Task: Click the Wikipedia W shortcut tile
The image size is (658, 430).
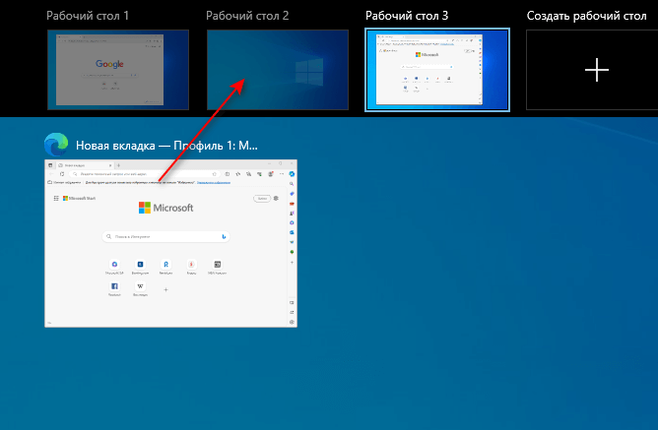Action: click(x=140, y=286)
